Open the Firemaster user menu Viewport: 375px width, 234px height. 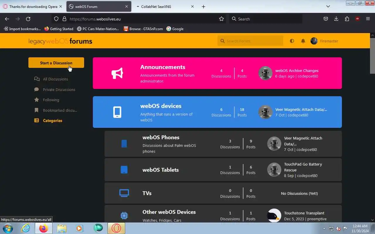[324, 41]
